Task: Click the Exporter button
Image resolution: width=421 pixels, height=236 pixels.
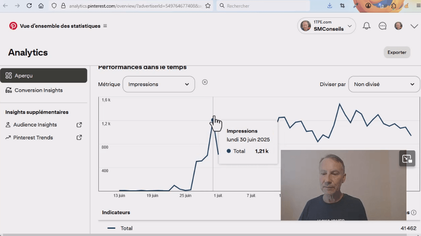Action: click(397, 52)
